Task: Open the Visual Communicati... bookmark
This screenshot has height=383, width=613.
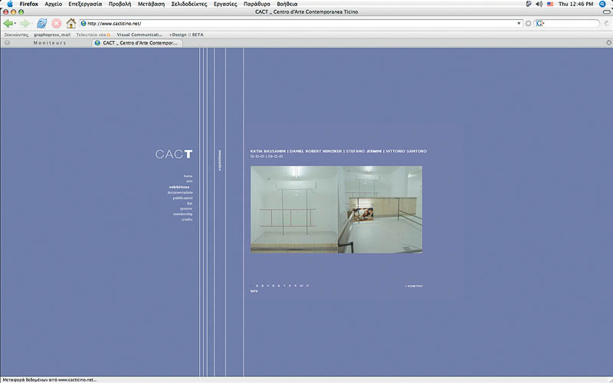Action: click(x=139, y=34)
